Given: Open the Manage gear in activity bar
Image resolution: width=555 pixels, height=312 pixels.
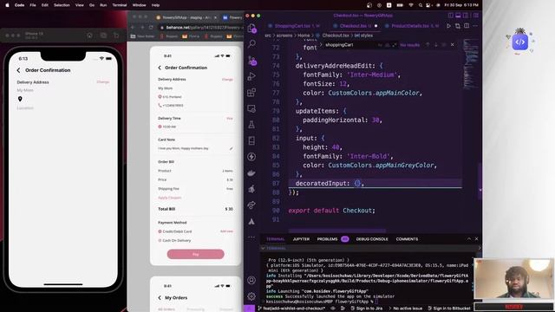Looking at the screenshot, I should 251,296.
